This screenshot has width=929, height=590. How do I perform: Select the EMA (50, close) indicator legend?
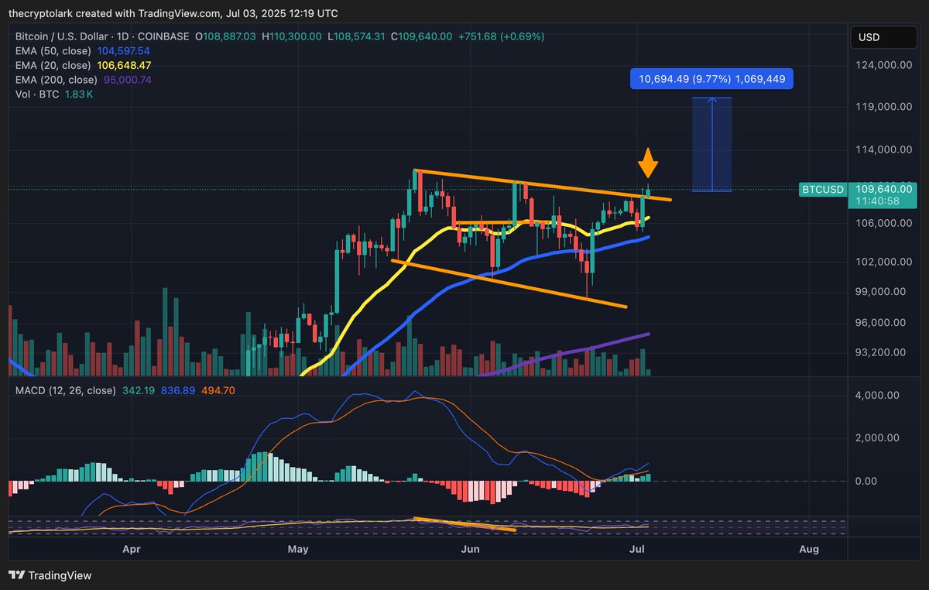(x=54, y=50)
